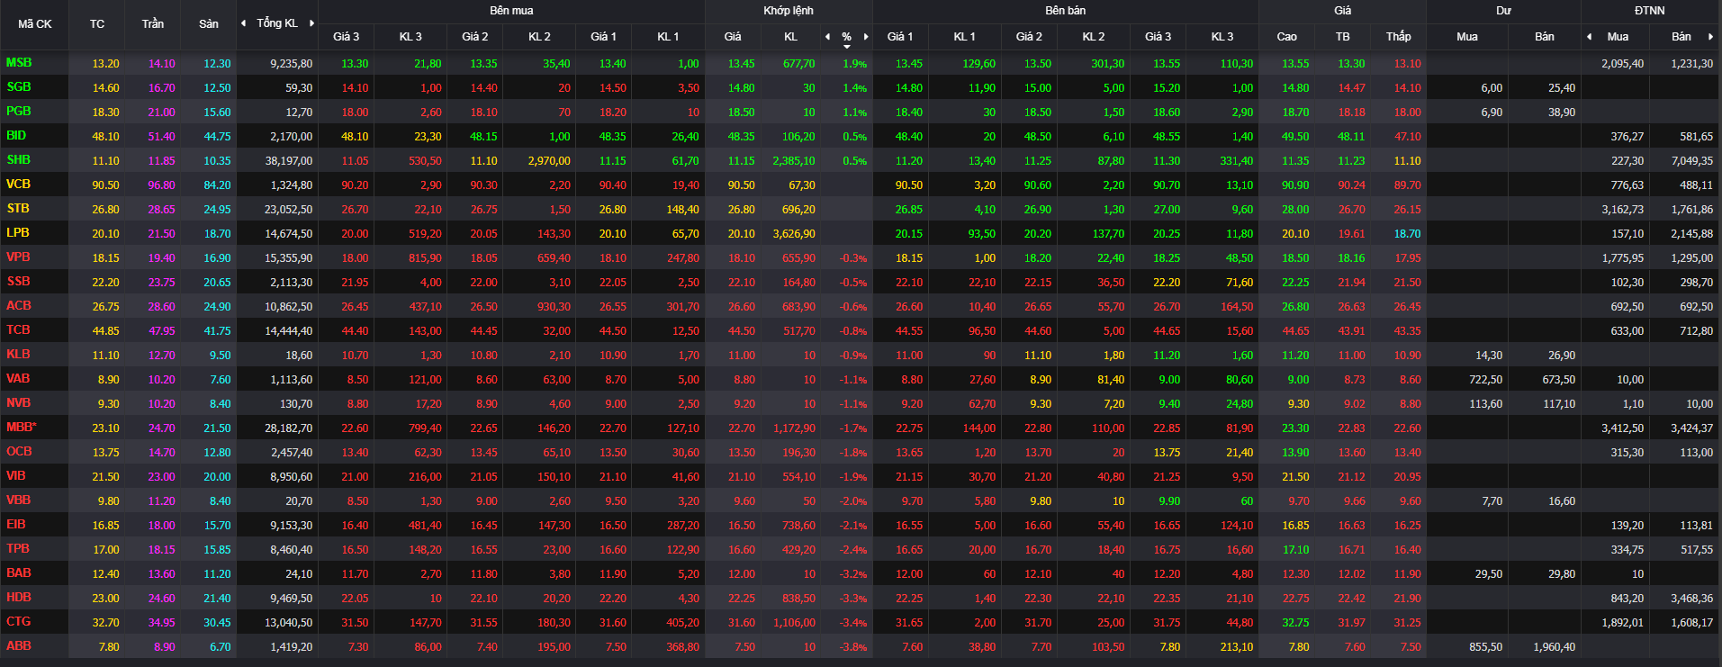Screen dimensions: 1722x667
Task: Sort by the % column header
Action: click(x=846, y=37)
